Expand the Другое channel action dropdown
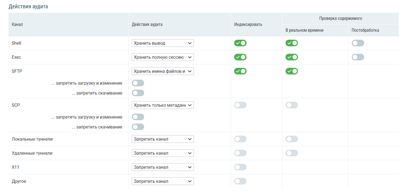The width and height of the screenshot is (407, 193). (x=163, y=181)
